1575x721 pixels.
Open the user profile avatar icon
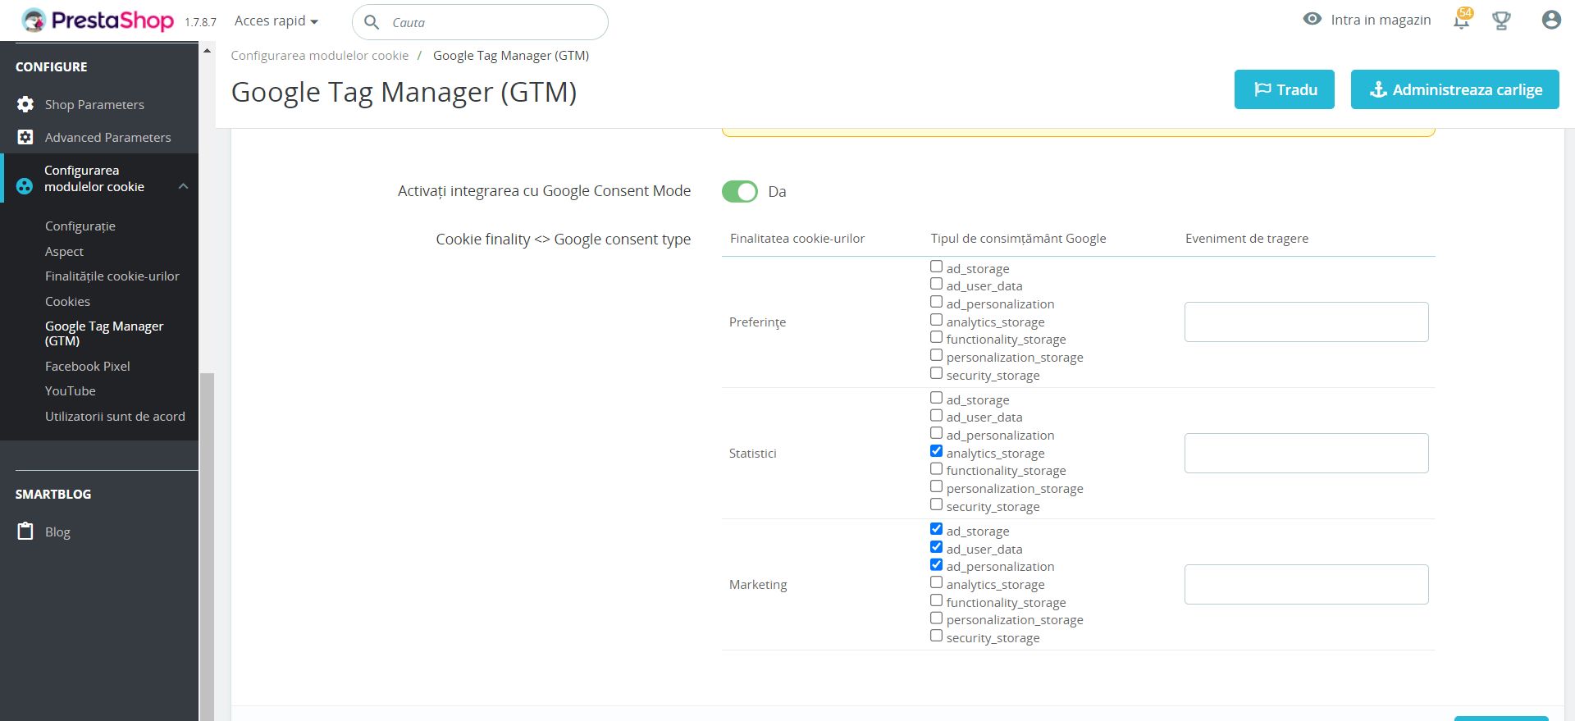[x=1550, y=21]
